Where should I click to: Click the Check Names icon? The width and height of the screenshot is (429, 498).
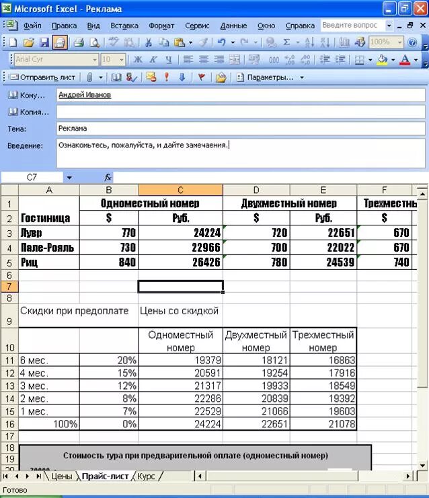131,77
